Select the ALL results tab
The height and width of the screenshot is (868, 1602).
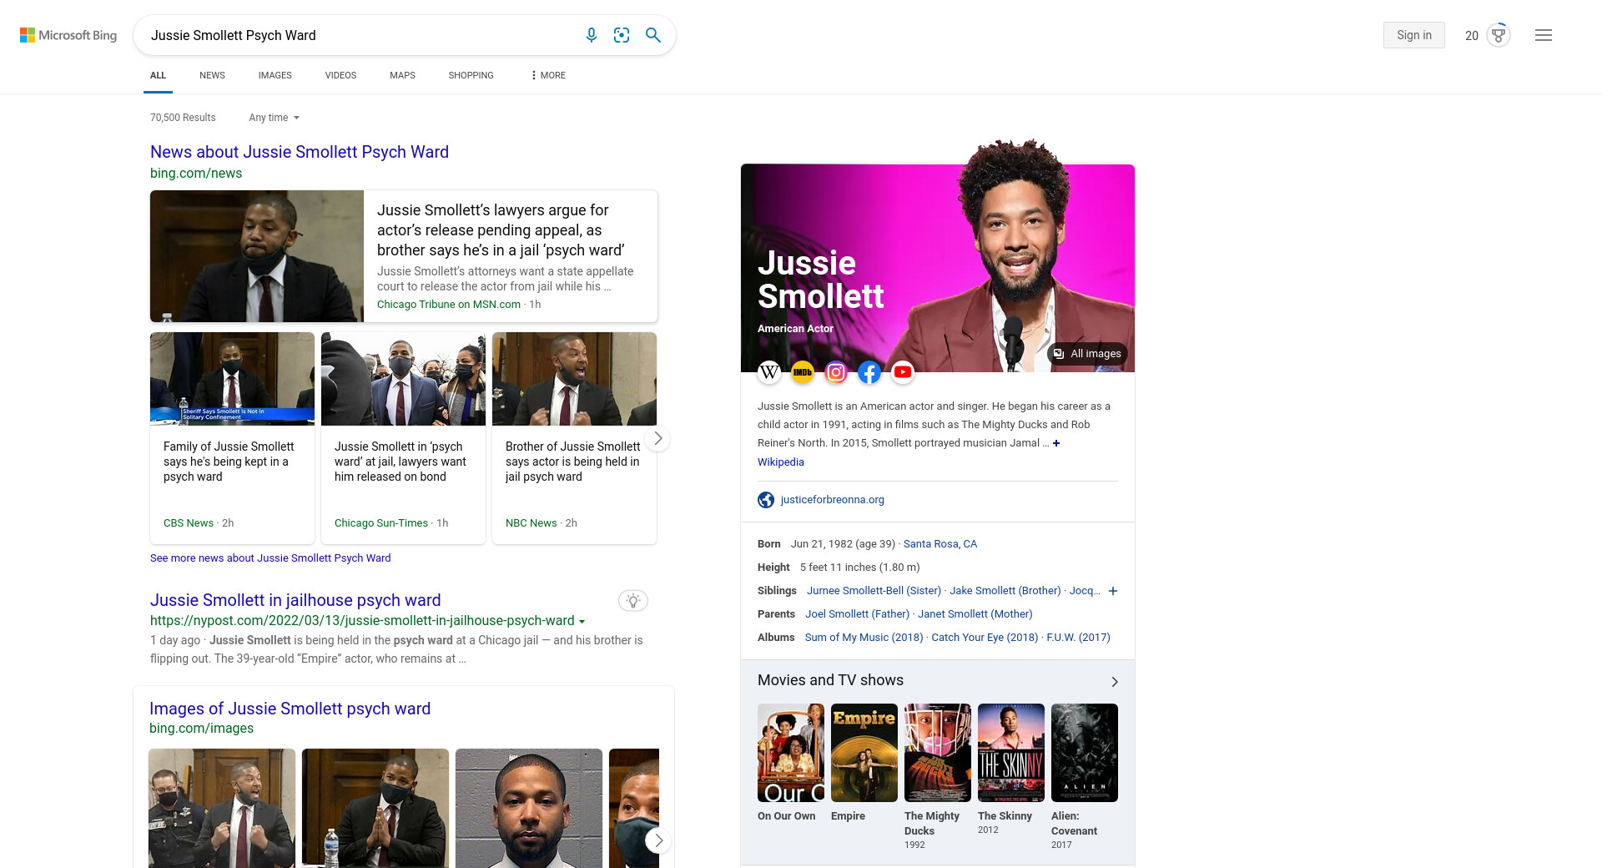[x=158, y=75]
